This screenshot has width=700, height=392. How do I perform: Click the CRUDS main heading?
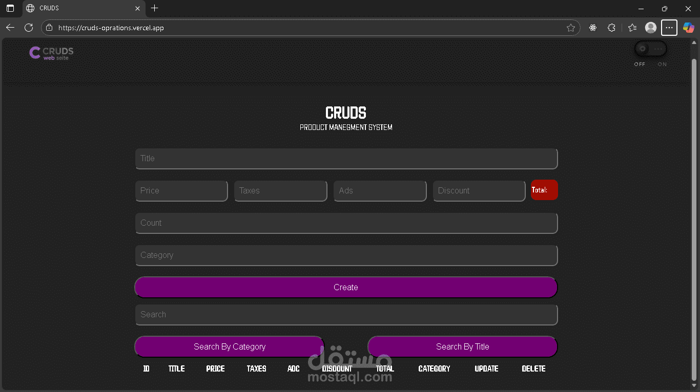346,113
